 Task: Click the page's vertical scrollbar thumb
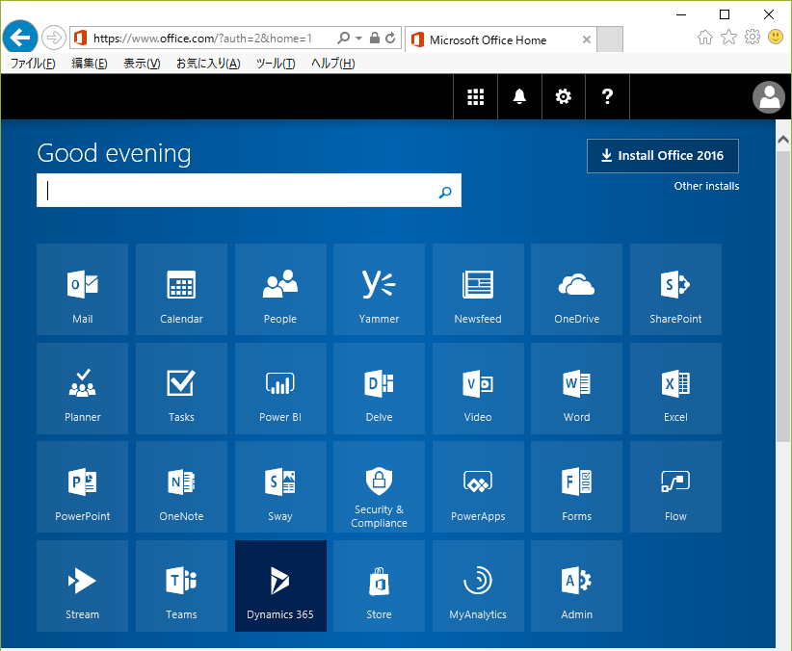782,299
